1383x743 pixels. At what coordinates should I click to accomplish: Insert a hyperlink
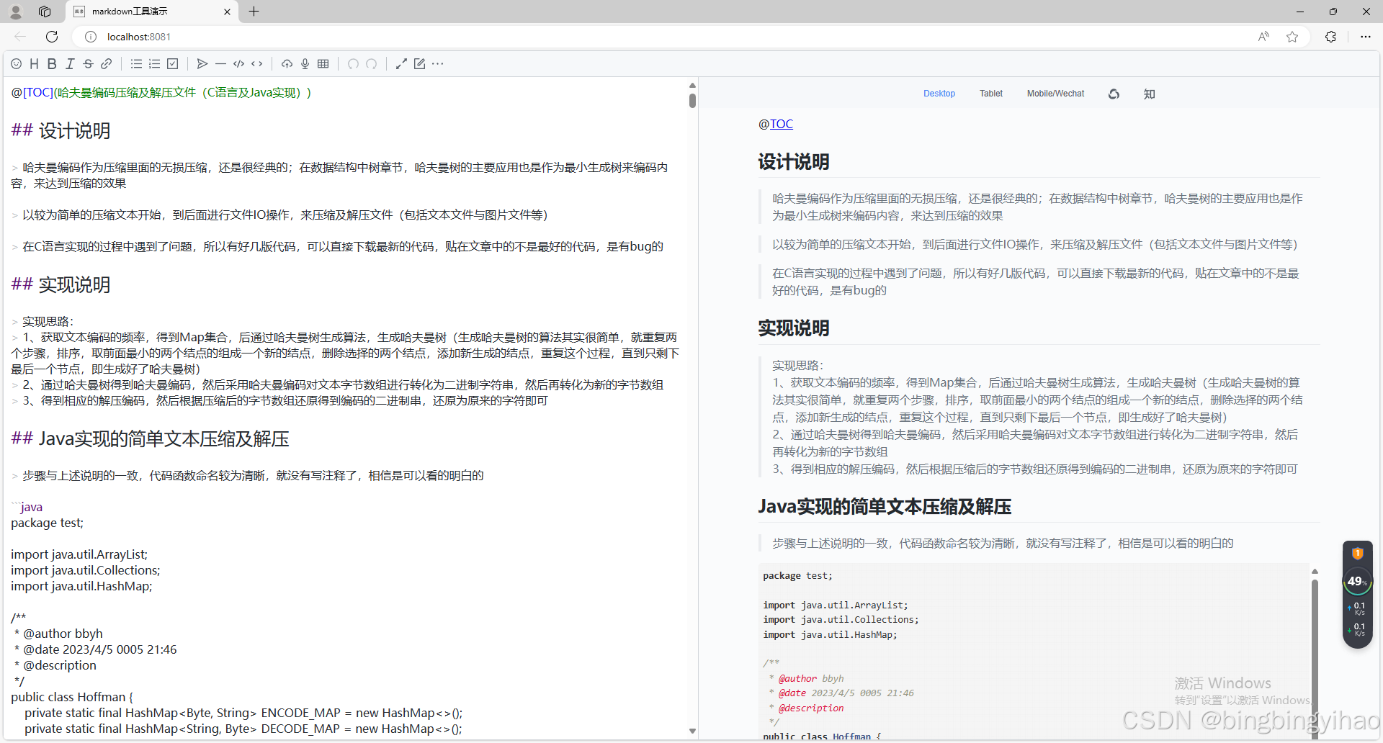coord(106,64)
